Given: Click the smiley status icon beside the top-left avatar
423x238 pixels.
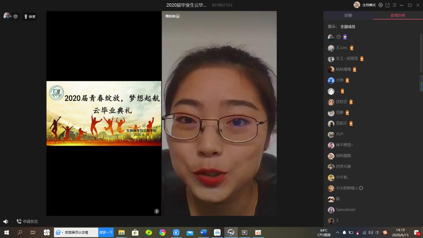Looking at the screenshot, I should [16, 17].
